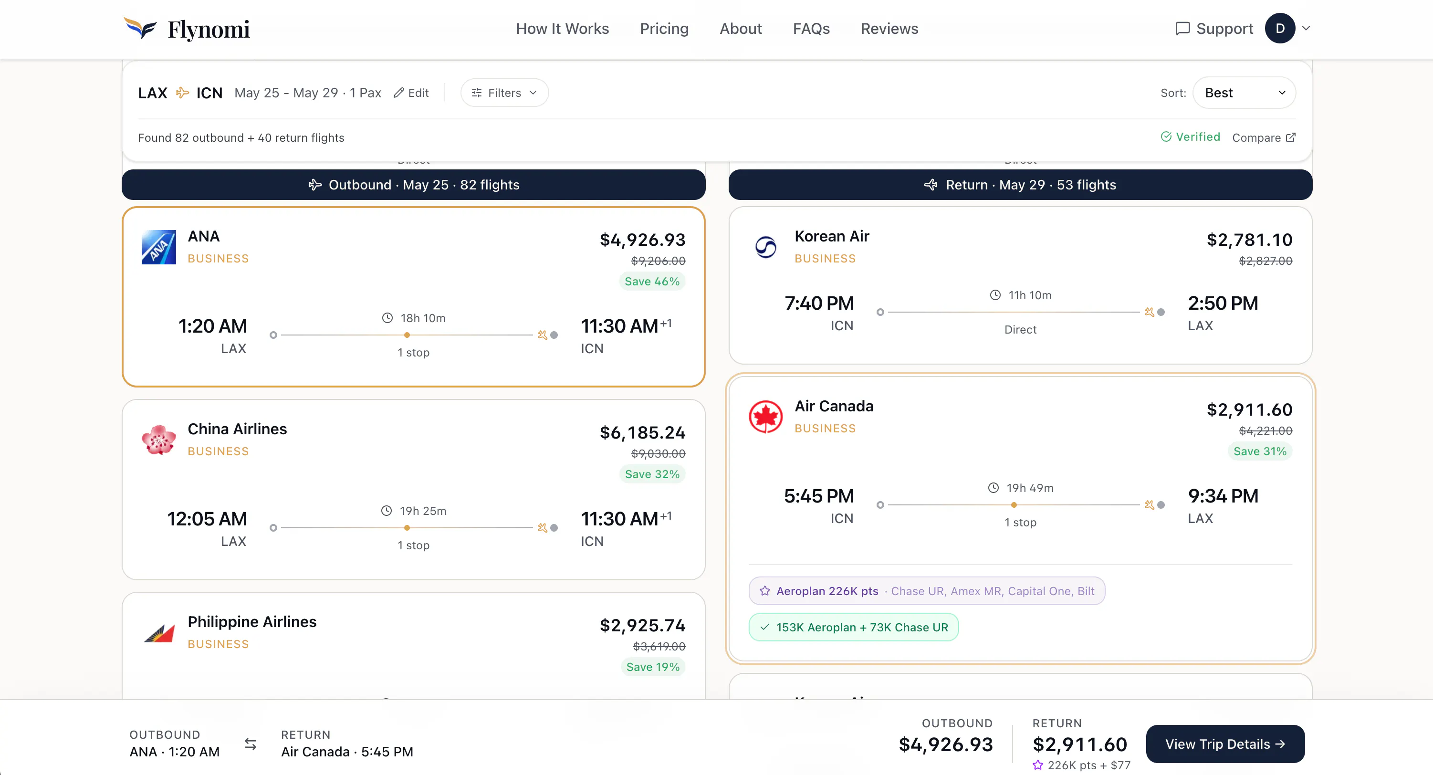Click the swap arrows icon in bottom bar
This screenshot has width=1433, height=775.
point(251,744)
